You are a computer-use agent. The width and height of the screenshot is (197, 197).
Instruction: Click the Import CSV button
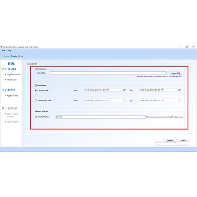[x=176, y=73]
